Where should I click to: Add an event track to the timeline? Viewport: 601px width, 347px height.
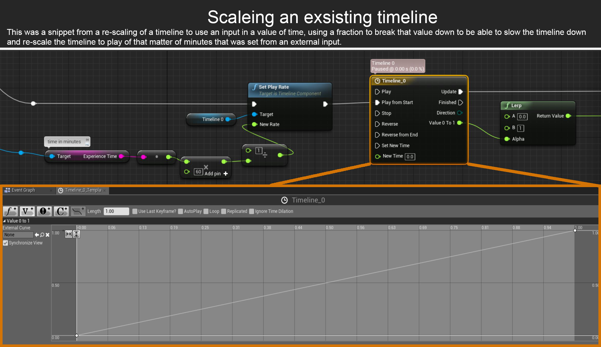[x=44, y=211]
